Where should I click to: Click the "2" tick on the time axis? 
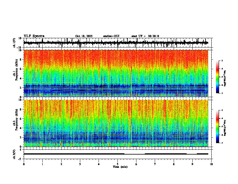(61, 164)
